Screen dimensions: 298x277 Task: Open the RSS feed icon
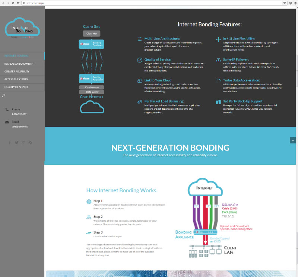(x=31, y=142)
